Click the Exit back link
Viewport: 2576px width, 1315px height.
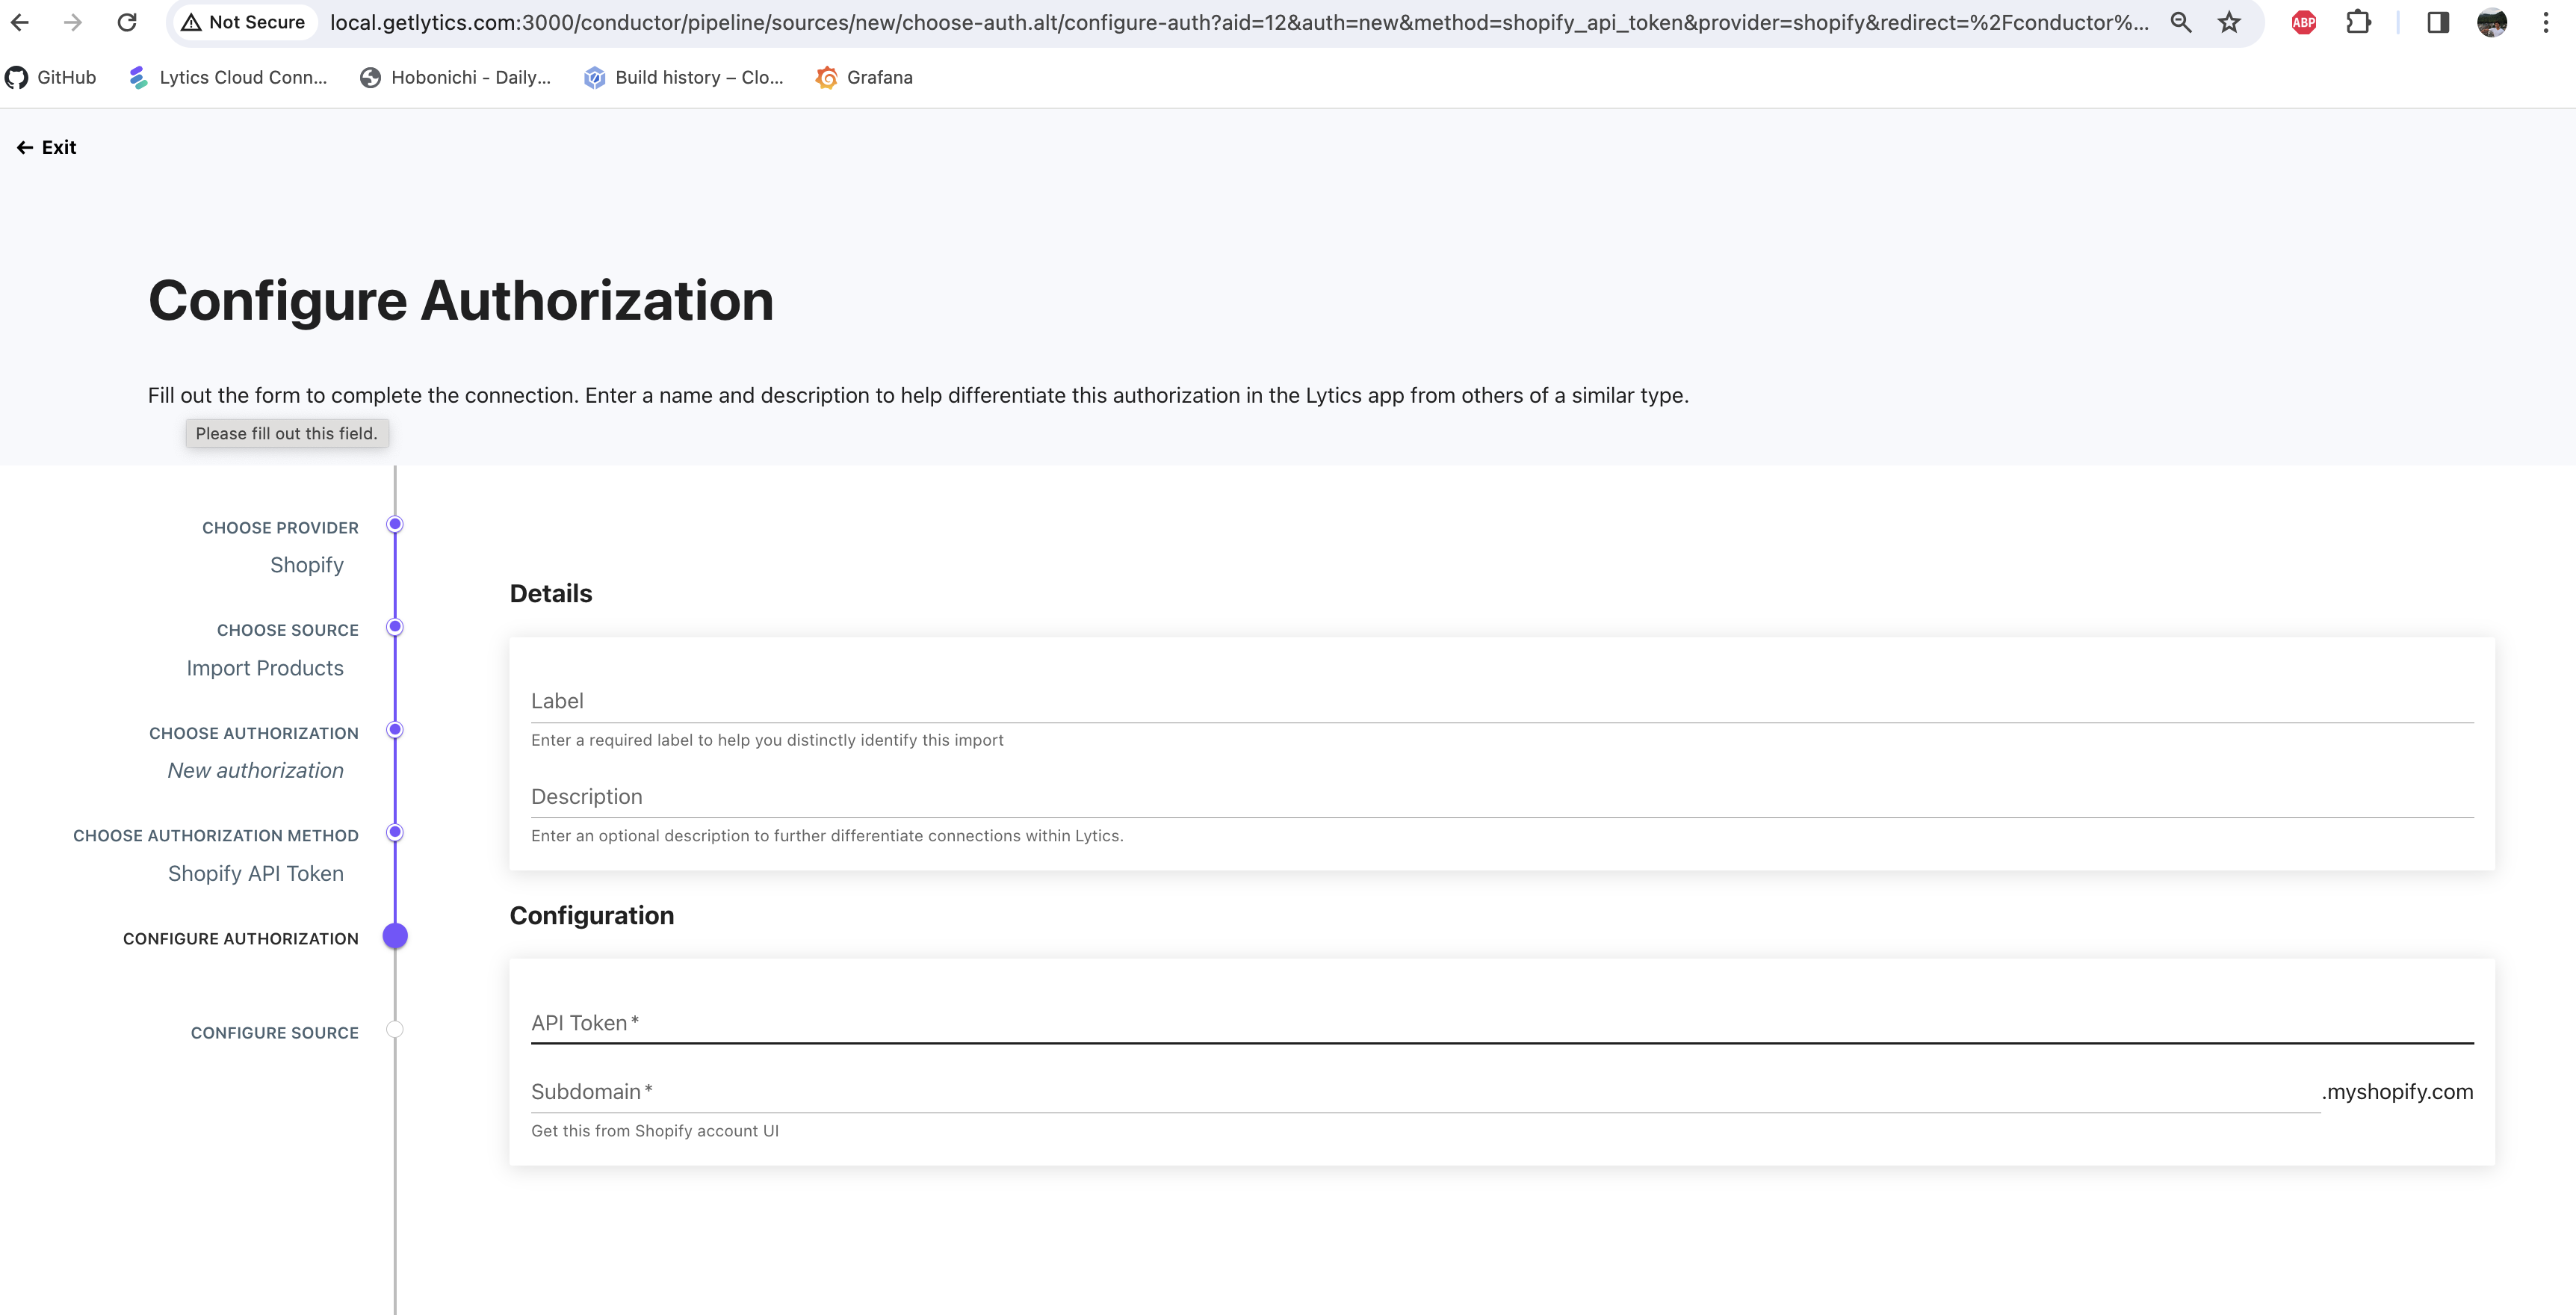point(46,147)
